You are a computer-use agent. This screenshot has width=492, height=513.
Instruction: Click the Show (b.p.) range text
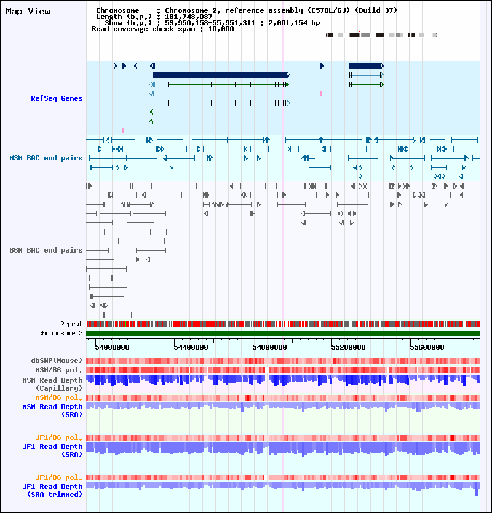212,23
